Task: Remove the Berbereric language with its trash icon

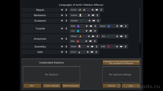Action: [x=66, y=15]
